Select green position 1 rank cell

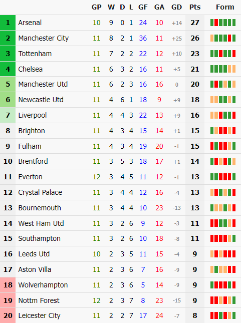coord(8,23)
